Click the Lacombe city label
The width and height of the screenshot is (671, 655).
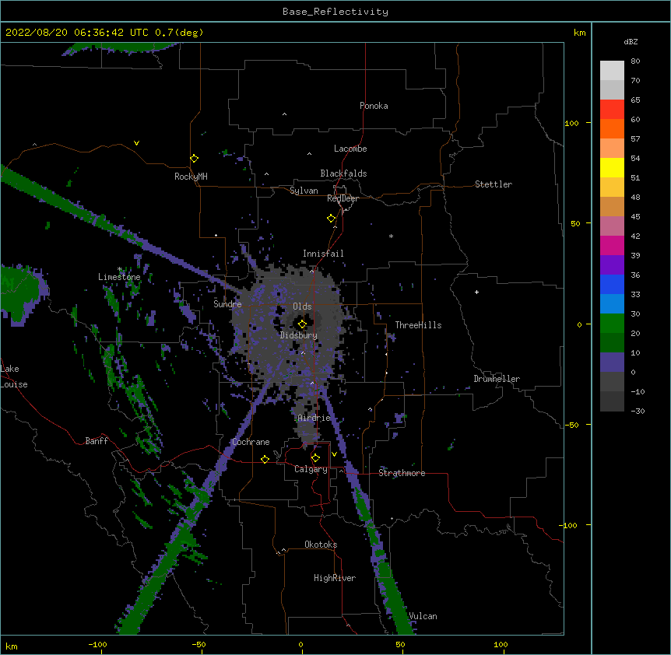tap(350, 149)
